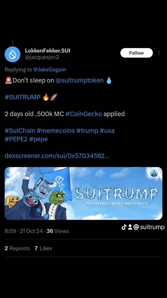Open the #CoinGecko hashtag
Viewport: 167px width, 298px height.
(x=83, y=114)
